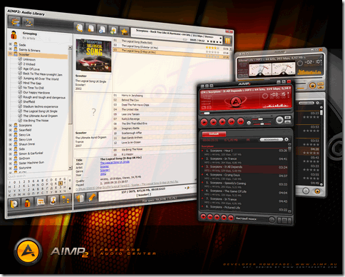Click the red magnifier button below Scorpions playlist
This screenshot has width=345, height=277.
click(x=231, y=218)
